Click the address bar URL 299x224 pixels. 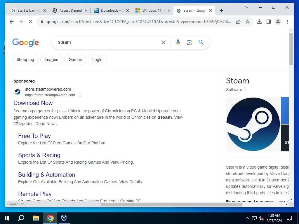pos(139,22)
